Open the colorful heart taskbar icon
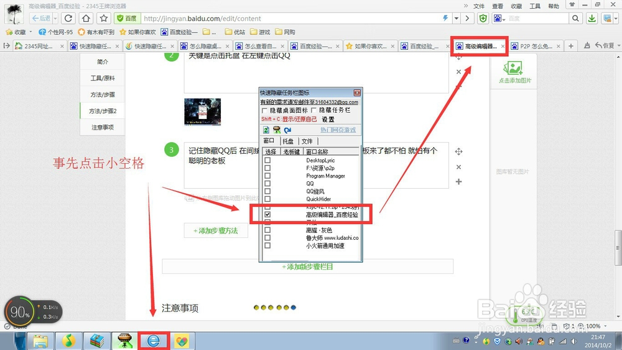Image resolution: width=622 pixels, height=350 pixels. tap(182, 341)
